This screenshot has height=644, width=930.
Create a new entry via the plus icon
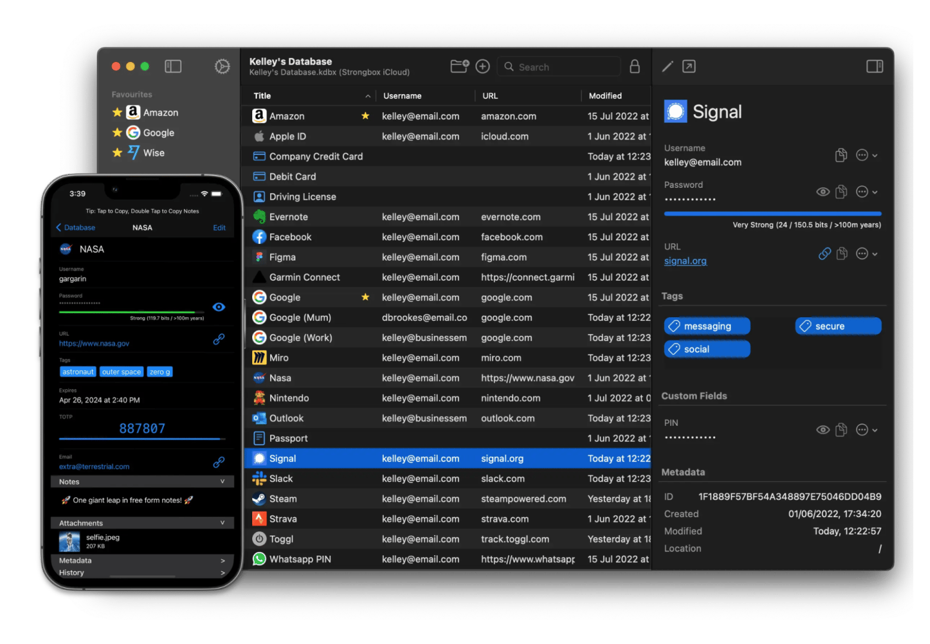[483, 66]
